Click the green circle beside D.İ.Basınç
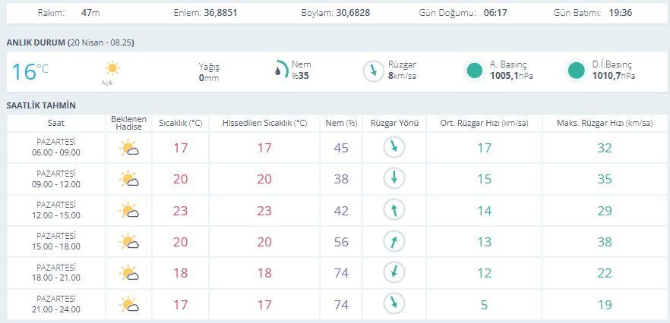Image resolution: width=670 pixels, height=323 pixels. (577, 71)
